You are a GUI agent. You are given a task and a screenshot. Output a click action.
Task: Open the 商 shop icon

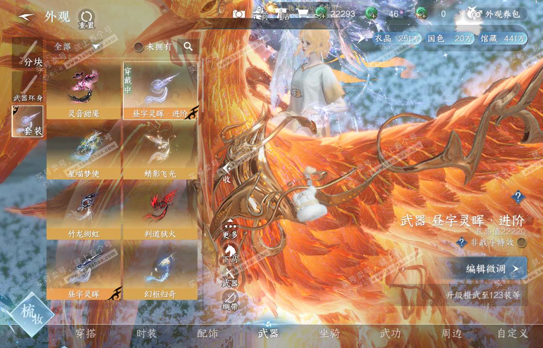[x=261, y=14]
